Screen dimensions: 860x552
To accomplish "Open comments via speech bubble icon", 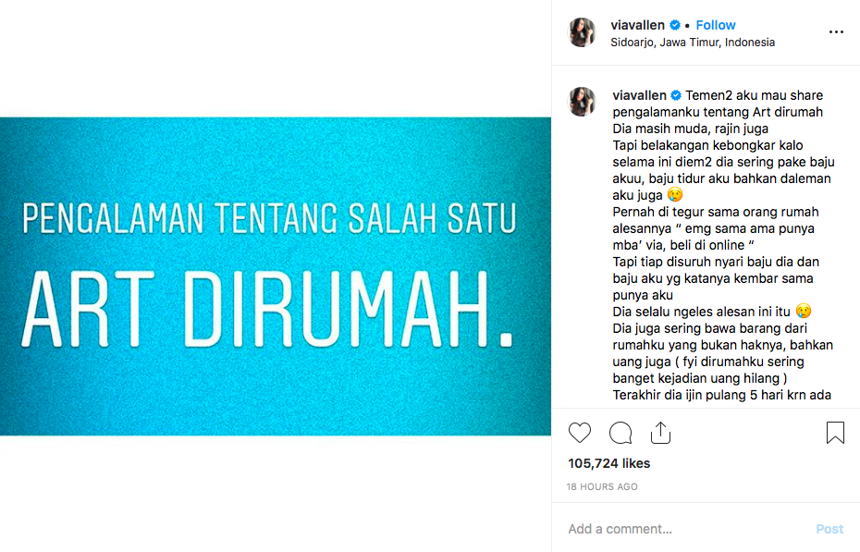I will click(x=620, y=433).
